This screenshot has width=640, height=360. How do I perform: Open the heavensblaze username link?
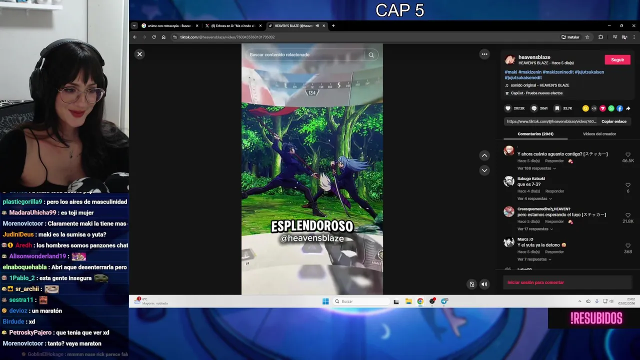point(534,57)
